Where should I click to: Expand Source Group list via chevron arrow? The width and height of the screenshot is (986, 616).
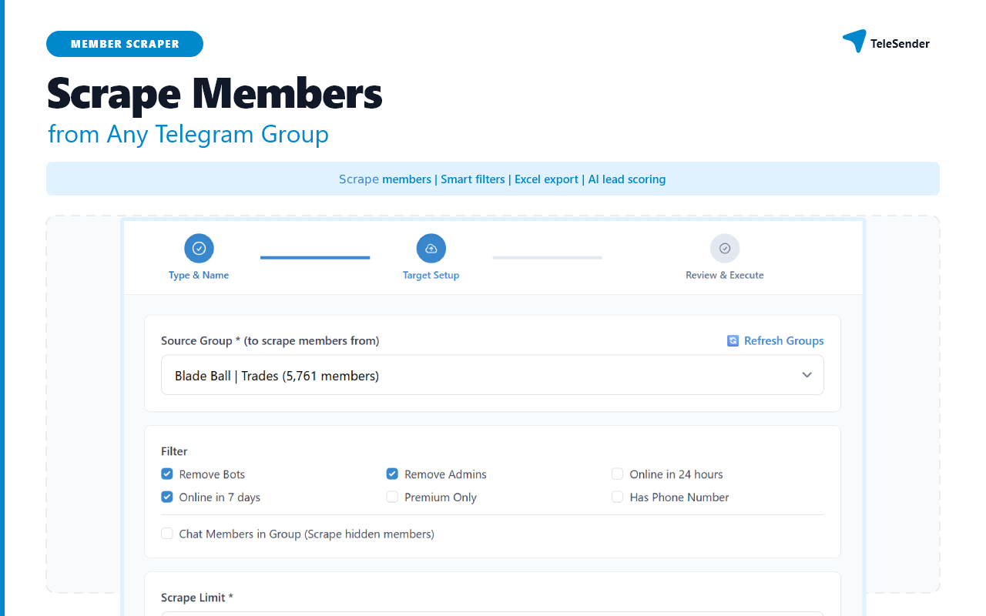pyautogui.click(x=807, y=375)
